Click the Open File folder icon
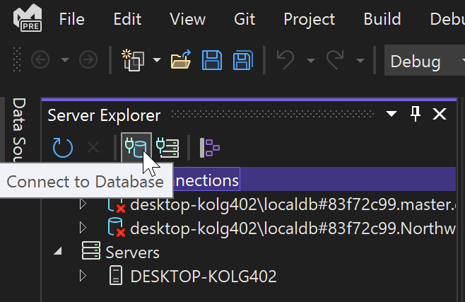465x302 pixels. (x=182, y=60)
